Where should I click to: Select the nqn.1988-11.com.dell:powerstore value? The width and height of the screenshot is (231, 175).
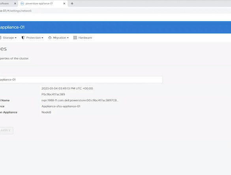[x=80, y=100]
